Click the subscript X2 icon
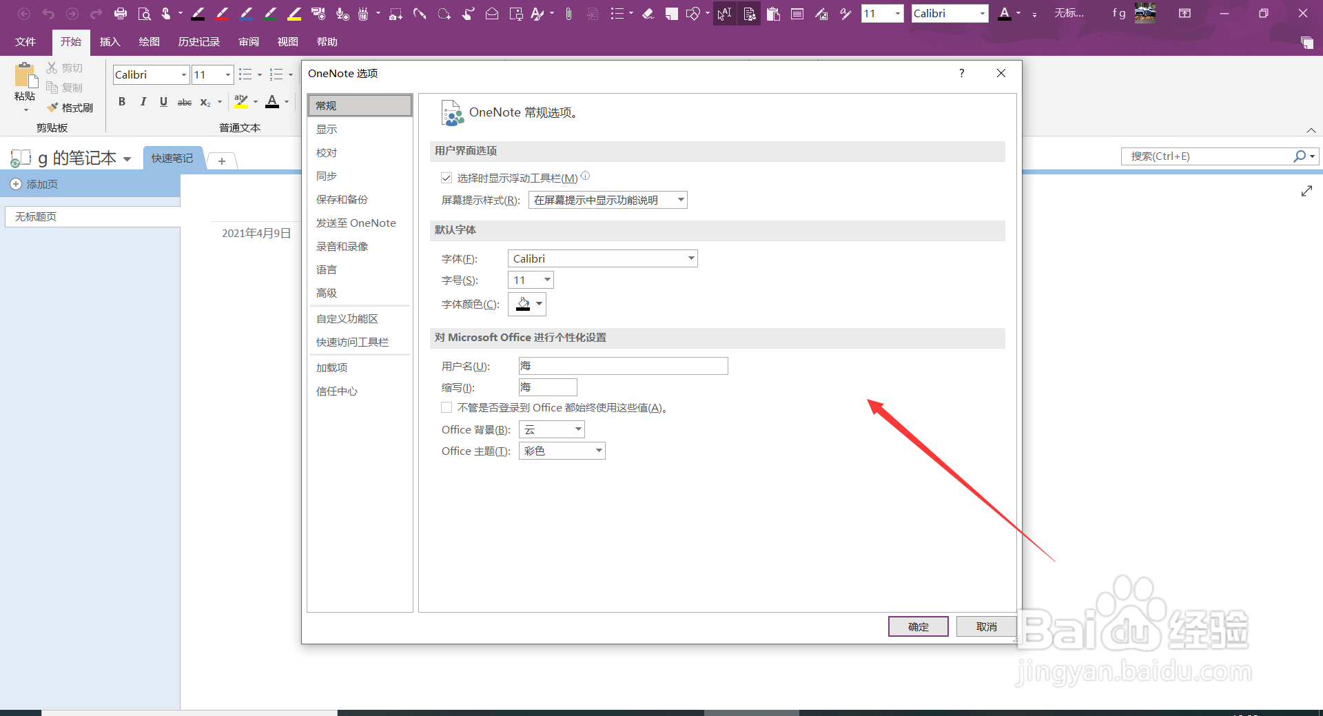 (x=205, y=102)
